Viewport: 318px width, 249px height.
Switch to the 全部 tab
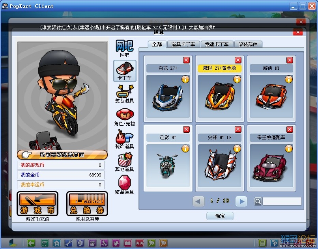tap(157, 45)
